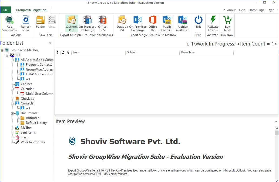The height and width of the screenshot is (182, 279).
Task: Export multiple mailboxes to Office 365
Action: [x=102, y=24]
